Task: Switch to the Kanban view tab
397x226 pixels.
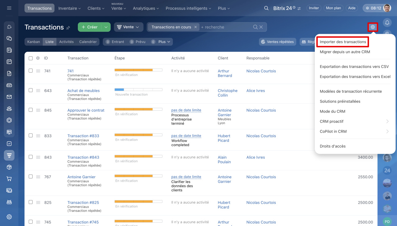Action: click(x=33, y=42)
